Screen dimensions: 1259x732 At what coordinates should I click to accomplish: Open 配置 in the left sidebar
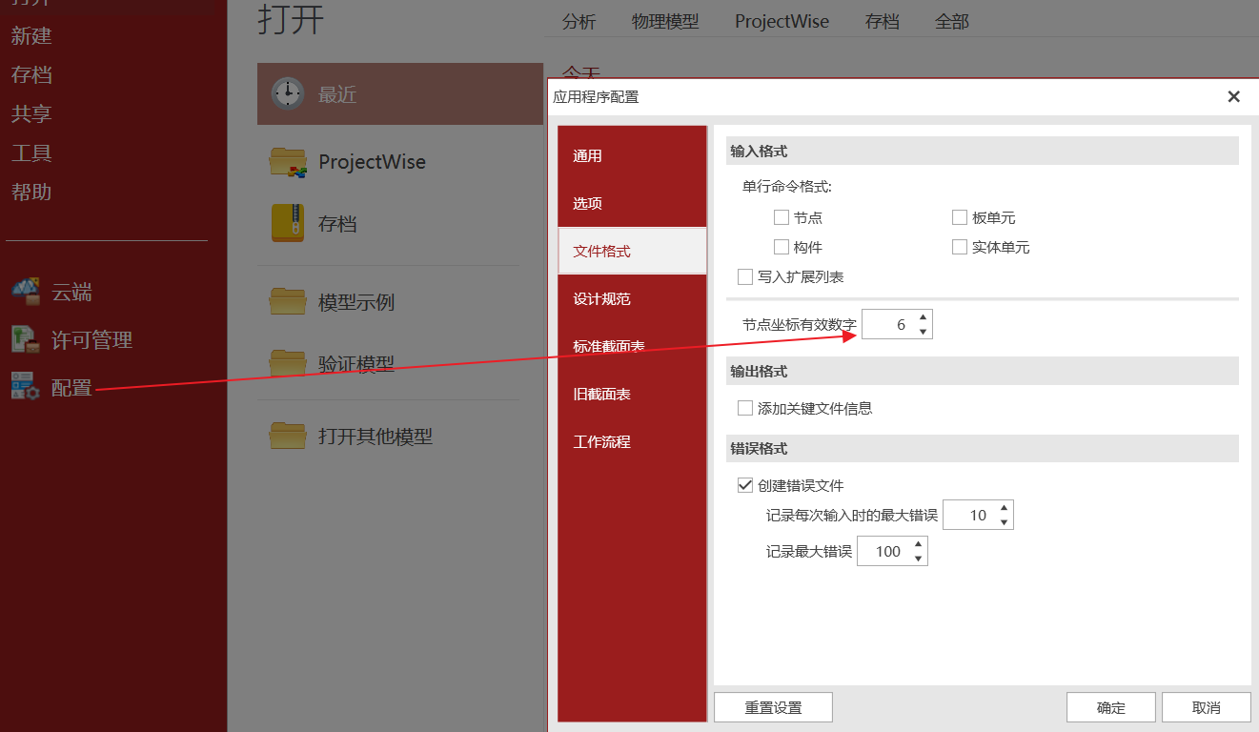click(x=71, y=388)
